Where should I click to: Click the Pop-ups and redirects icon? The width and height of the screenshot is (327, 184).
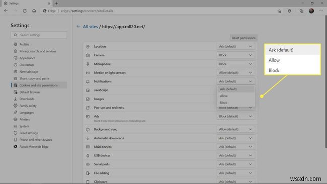click(x=88, y=108)
